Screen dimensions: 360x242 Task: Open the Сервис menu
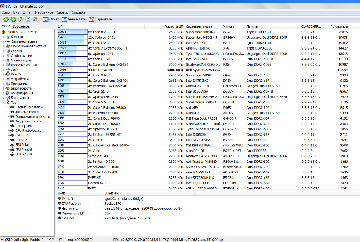(x=62, y=12)
